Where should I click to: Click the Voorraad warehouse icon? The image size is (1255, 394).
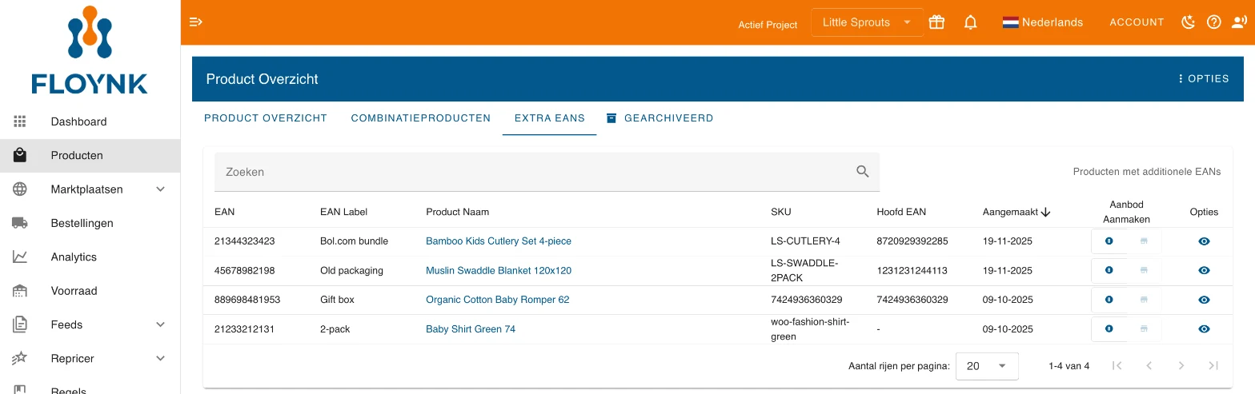(x=20, y=291)
